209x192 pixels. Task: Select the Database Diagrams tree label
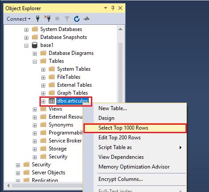click(71, 53)
